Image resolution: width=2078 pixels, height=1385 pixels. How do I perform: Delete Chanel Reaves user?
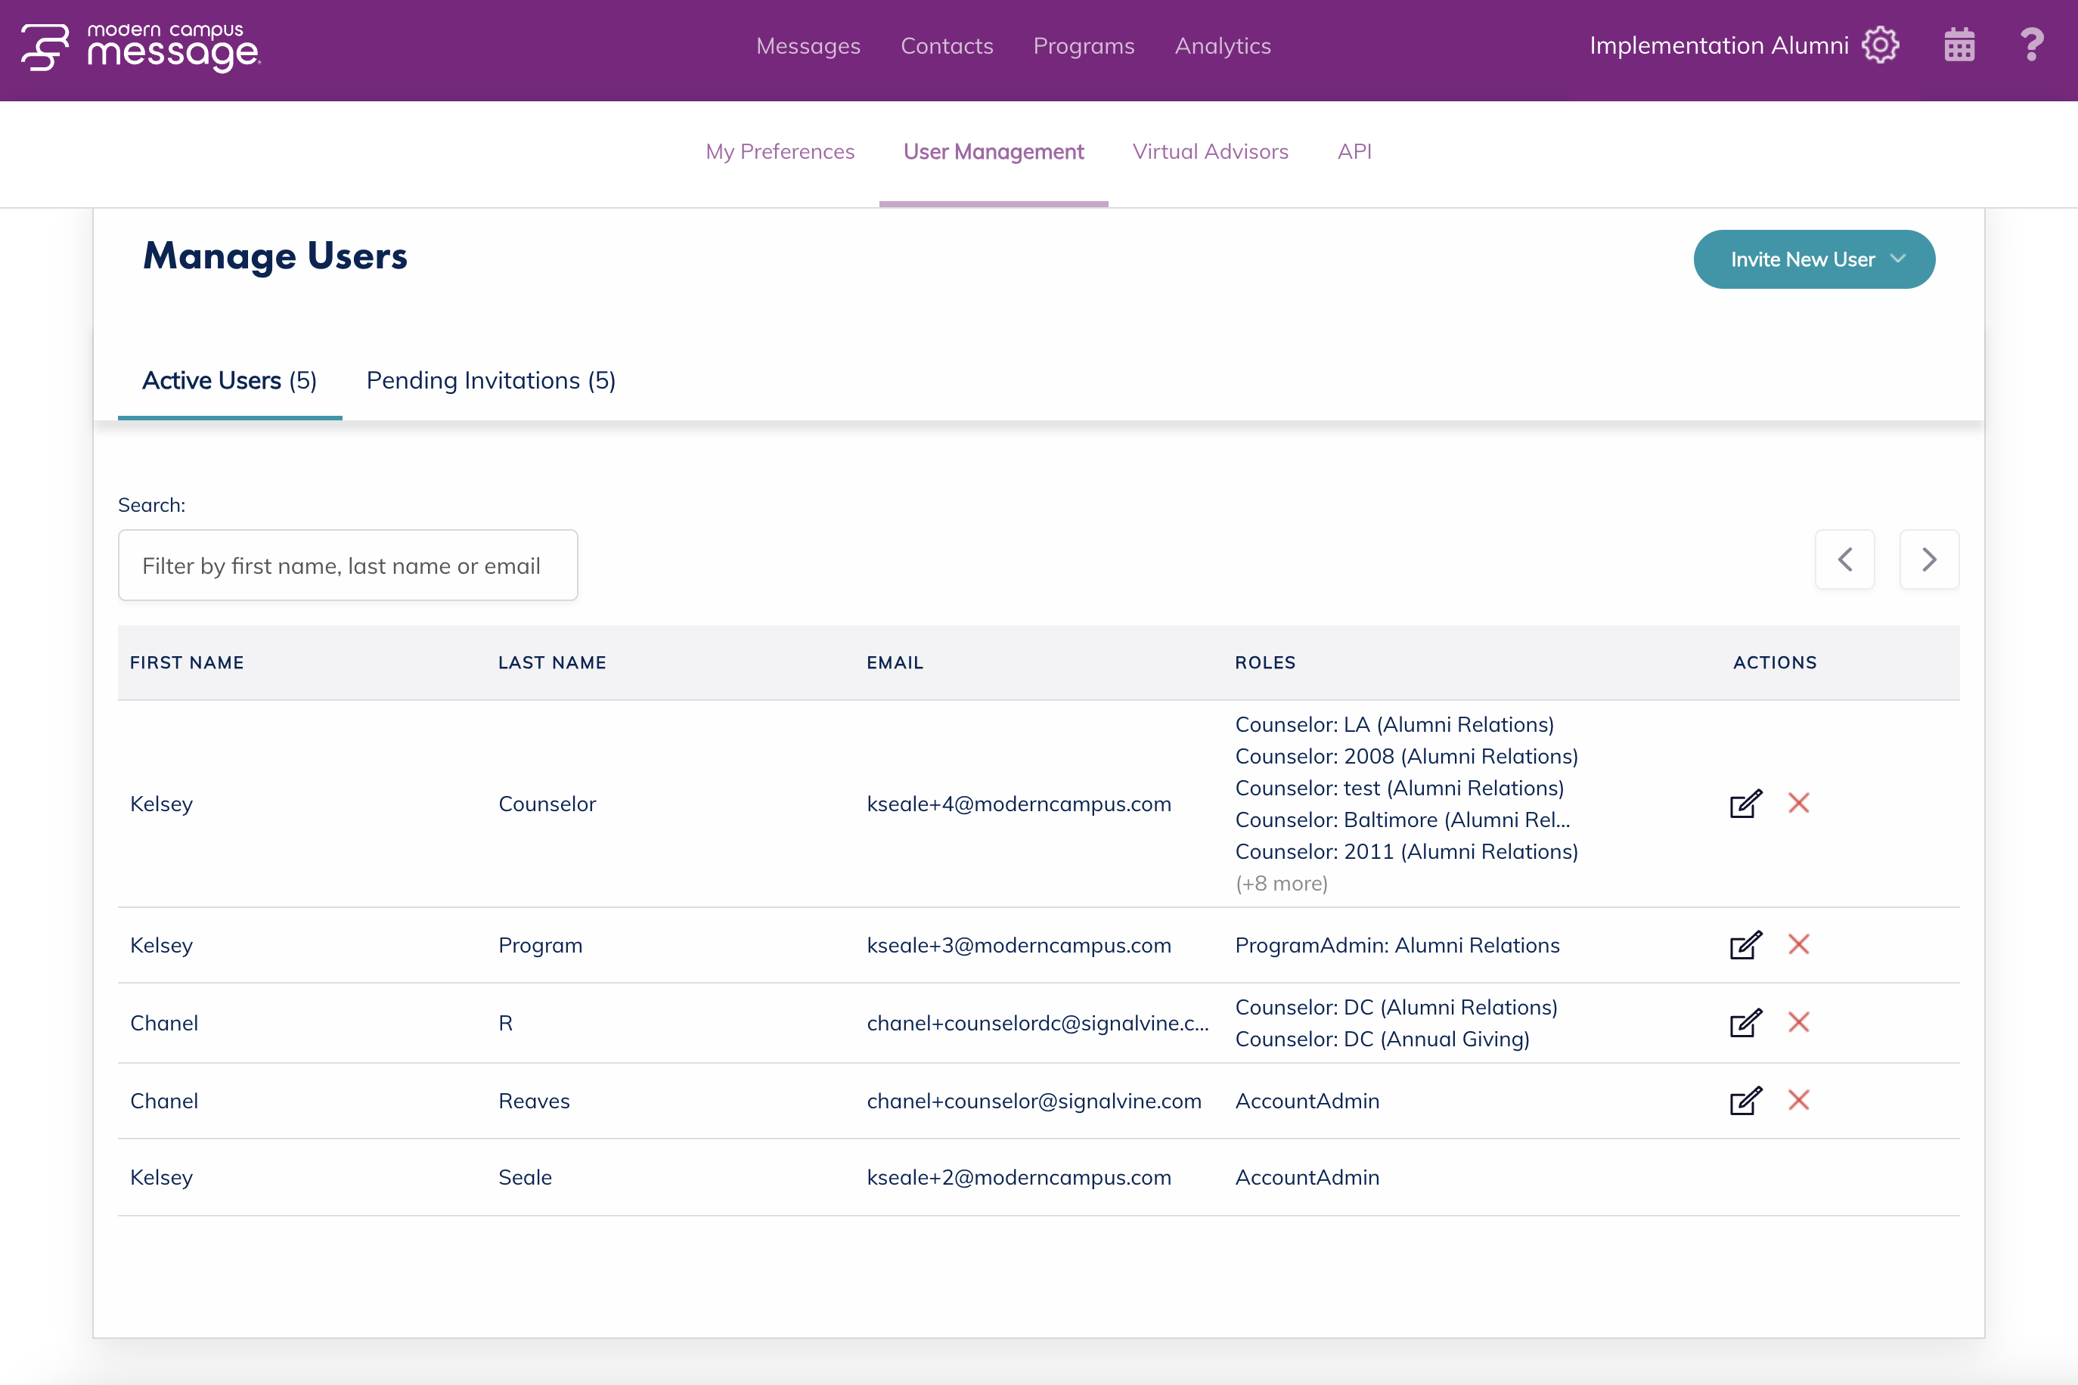point(1798,1100)
